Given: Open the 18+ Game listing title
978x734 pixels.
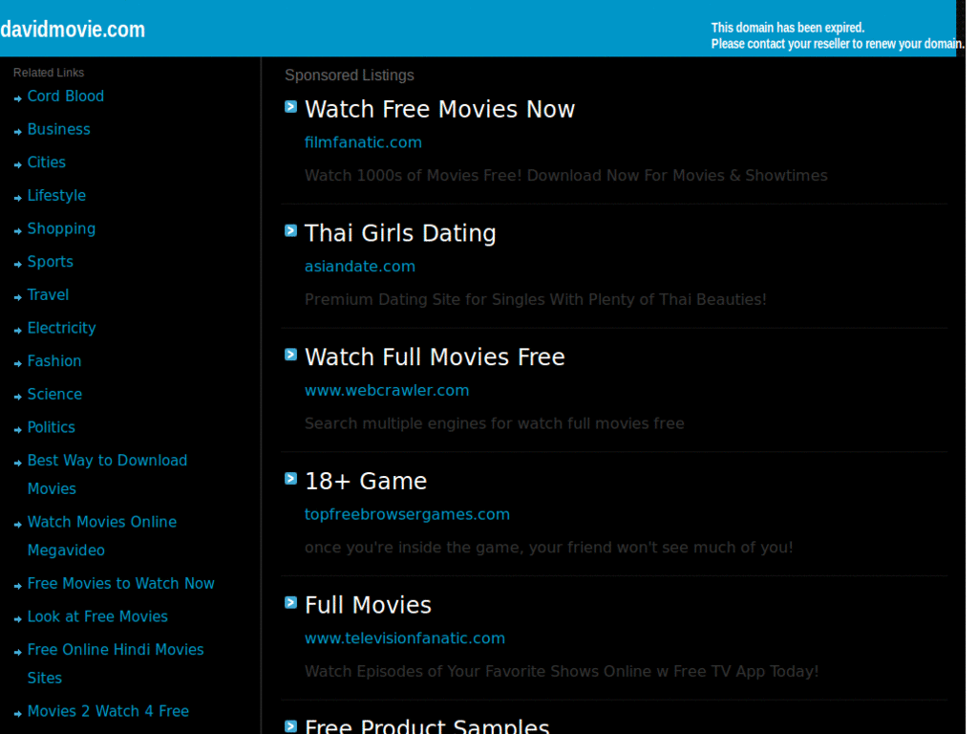Looking at the screenshot, I should 366,481.
